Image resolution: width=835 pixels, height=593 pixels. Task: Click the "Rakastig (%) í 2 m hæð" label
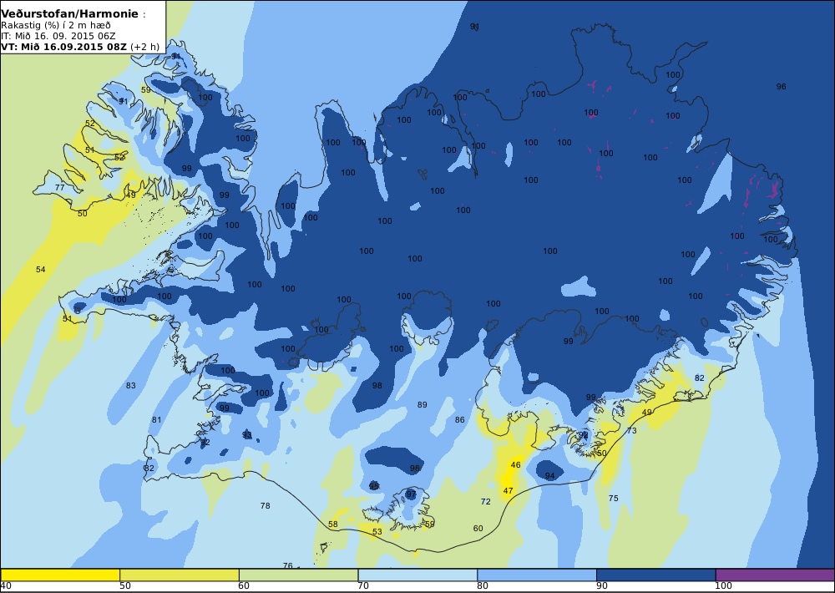point(56,26)
